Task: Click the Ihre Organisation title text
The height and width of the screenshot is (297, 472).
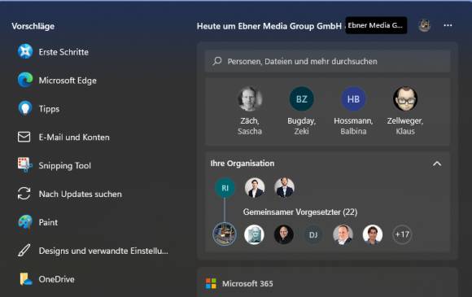Action: (x=243, y=163)
